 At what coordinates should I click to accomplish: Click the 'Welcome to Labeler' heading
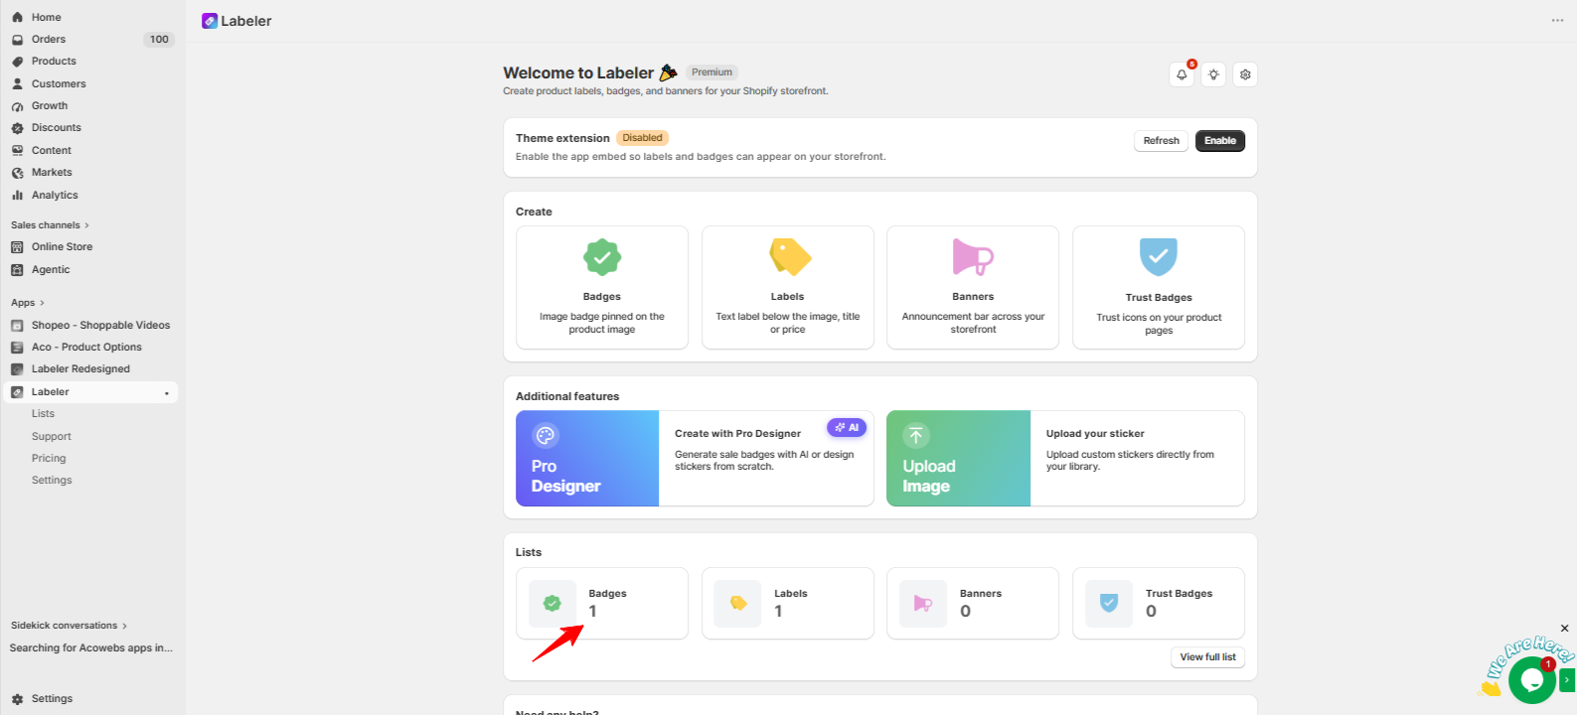point(578,72)
